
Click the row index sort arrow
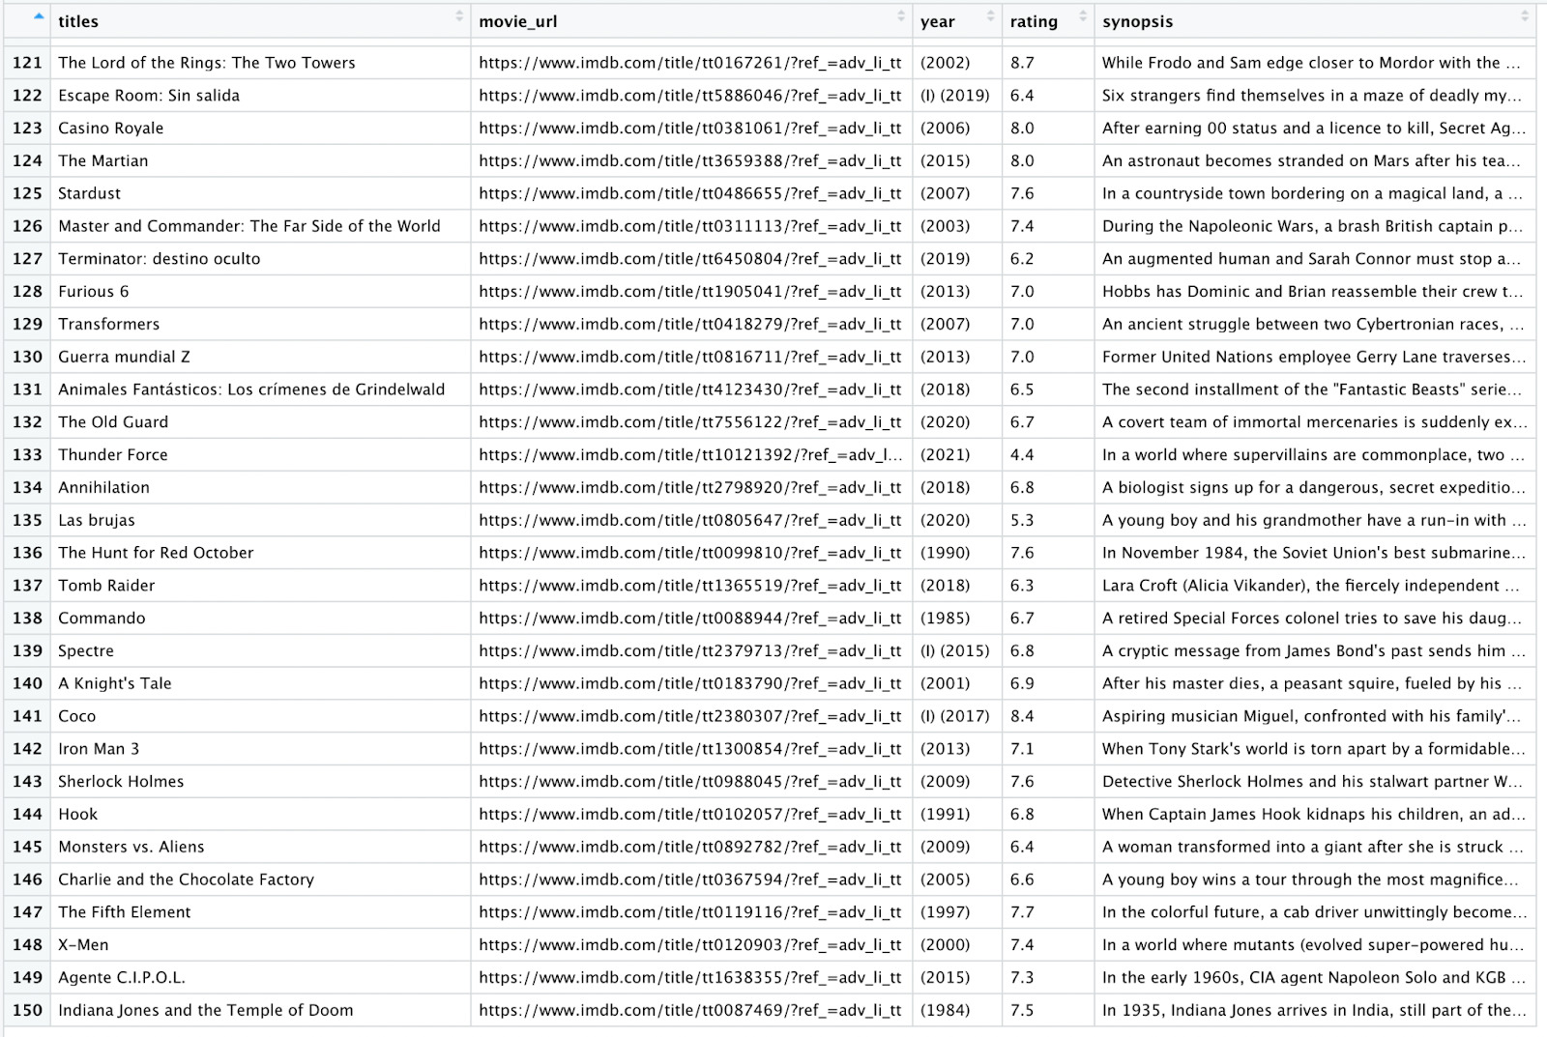click(39, 16)
